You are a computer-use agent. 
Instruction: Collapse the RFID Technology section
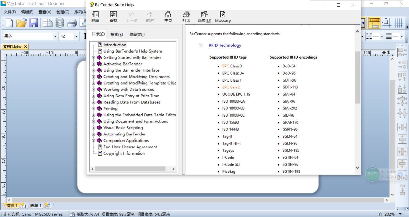point(201,45)
